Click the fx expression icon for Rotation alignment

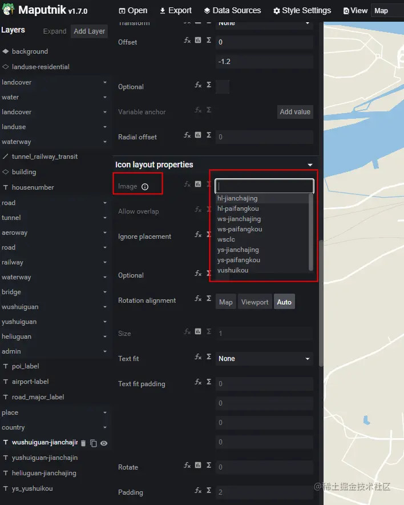click(198, 299)
